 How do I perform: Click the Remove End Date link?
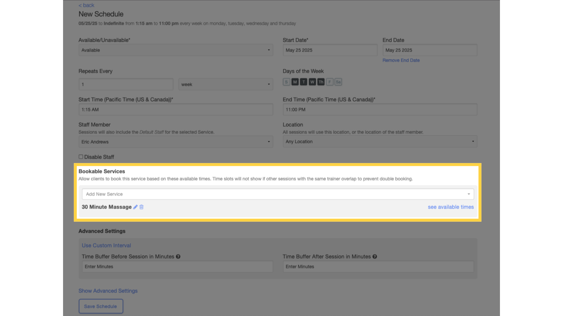pos(401,60)
